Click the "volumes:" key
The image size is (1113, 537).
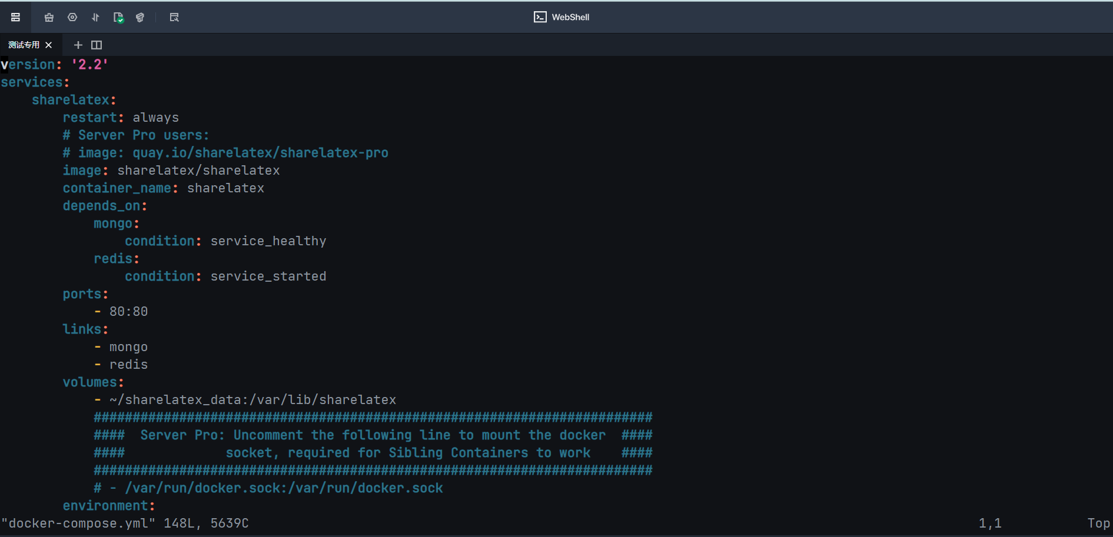coord(94,382)
